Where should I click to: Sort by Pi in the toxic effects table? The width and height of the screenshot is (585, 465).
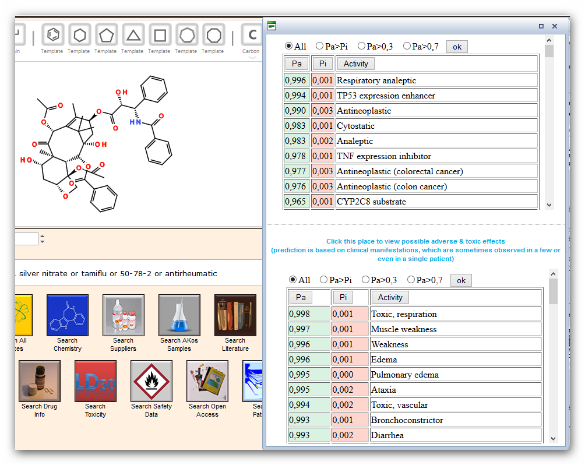[x=343, y=297]
